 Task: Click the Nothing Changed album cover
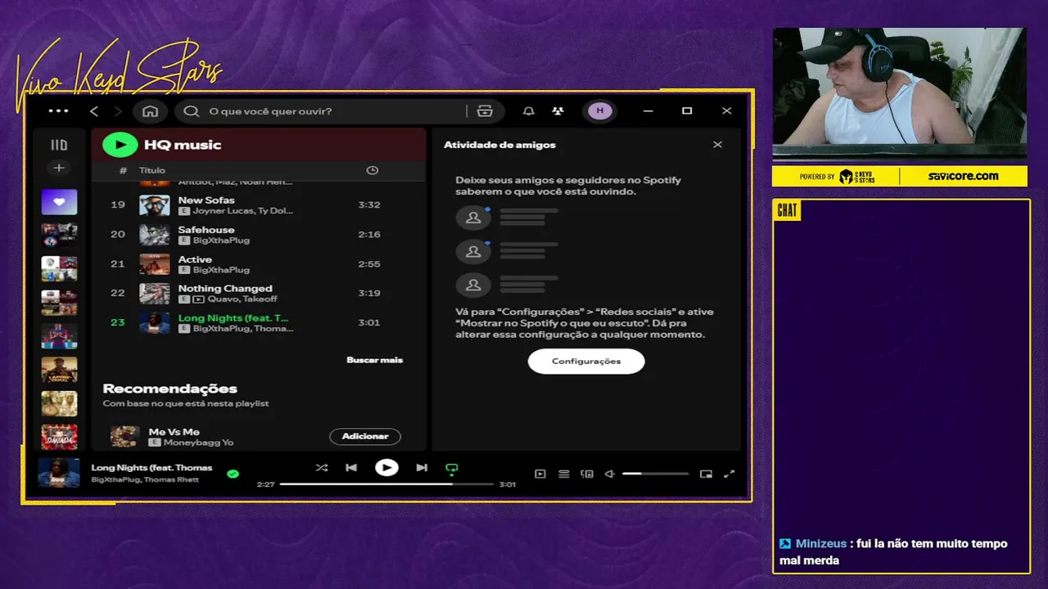point(155,293)
